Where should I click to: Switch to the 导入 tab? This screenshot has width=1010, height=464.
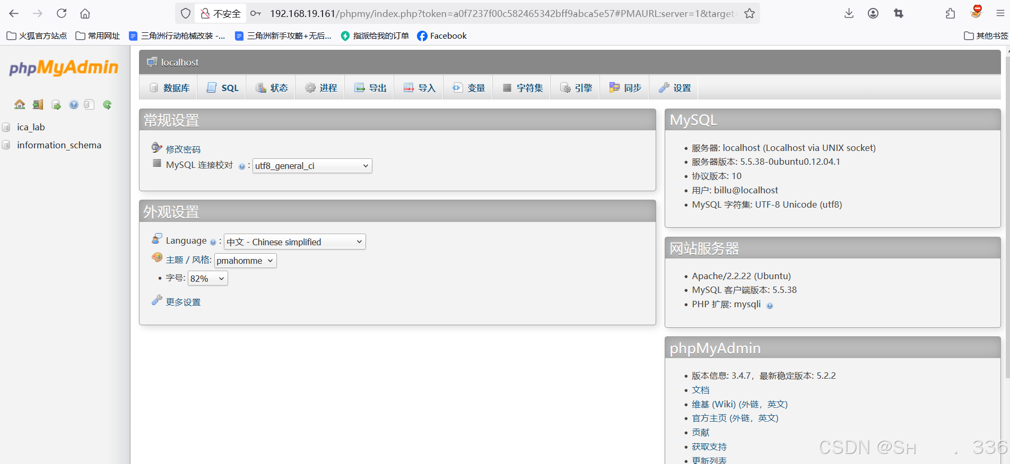pos(419,88)
